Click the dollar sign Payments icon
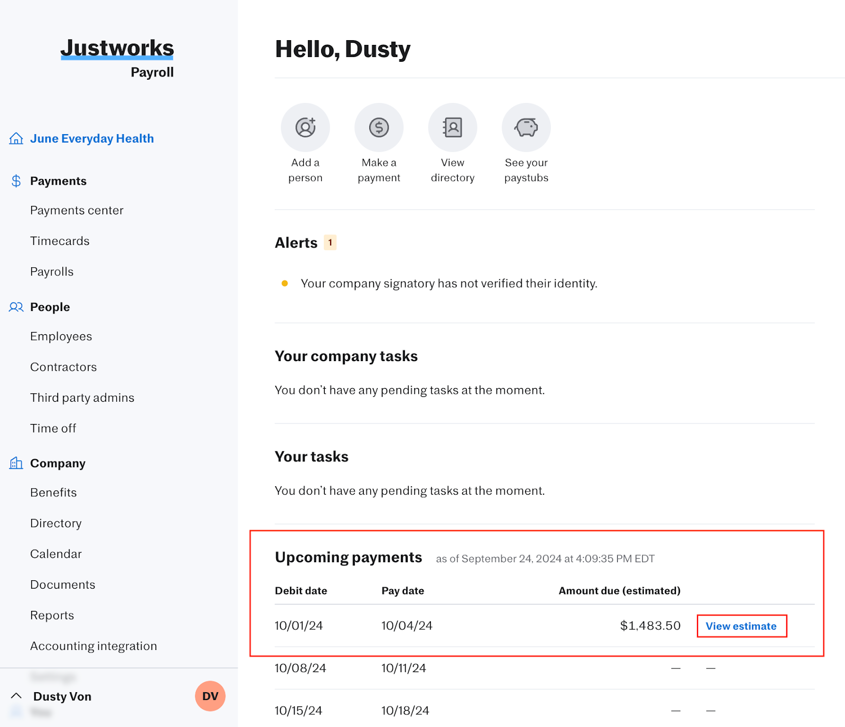845x727 pixels. 16,181
